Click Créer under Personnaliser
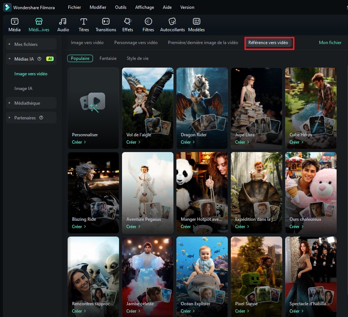This screenshot has height=317, width=348. coord(79,142)
